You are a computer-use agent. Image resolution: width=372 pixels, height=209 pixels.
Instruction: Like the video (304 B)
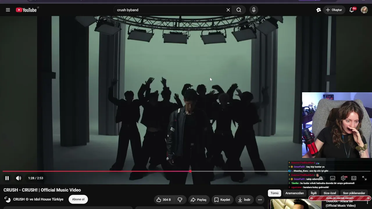click(x=163, y=200)
